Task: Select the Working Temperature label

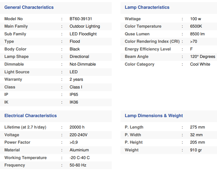Action: pyautogui.click(x=25, y=158)
